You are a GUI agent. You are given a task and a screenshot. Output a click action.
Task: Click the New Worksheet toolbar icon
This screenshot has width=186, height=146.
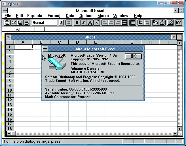click(7, 23)
